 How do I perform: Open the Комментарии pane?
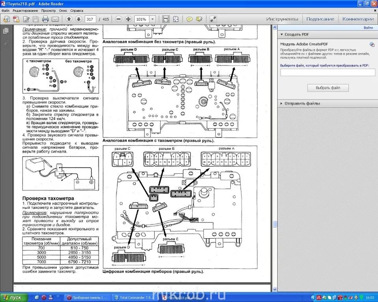358,19
